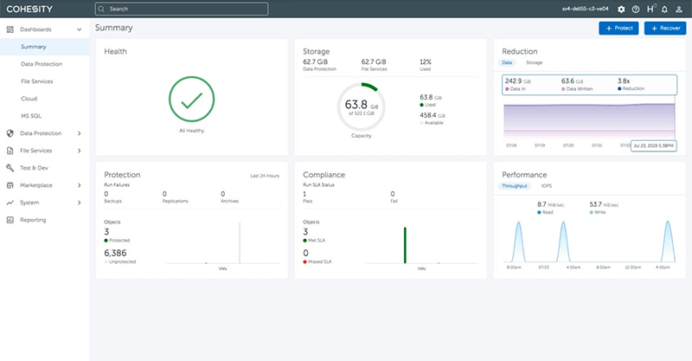Open the settings gear icon
The height and width of the screenshot is (361, 692).
click(x=621, y=9)
